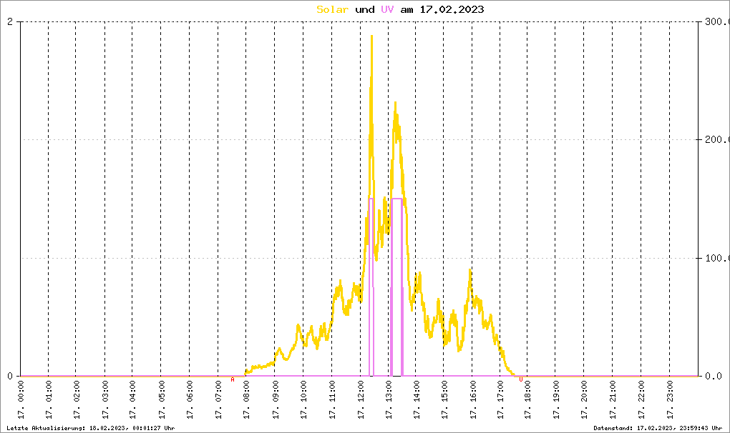Click the time label '17. 16:00'
This screenshot has height=433, width=730.
pyautogui.click(x=472, y=400)
